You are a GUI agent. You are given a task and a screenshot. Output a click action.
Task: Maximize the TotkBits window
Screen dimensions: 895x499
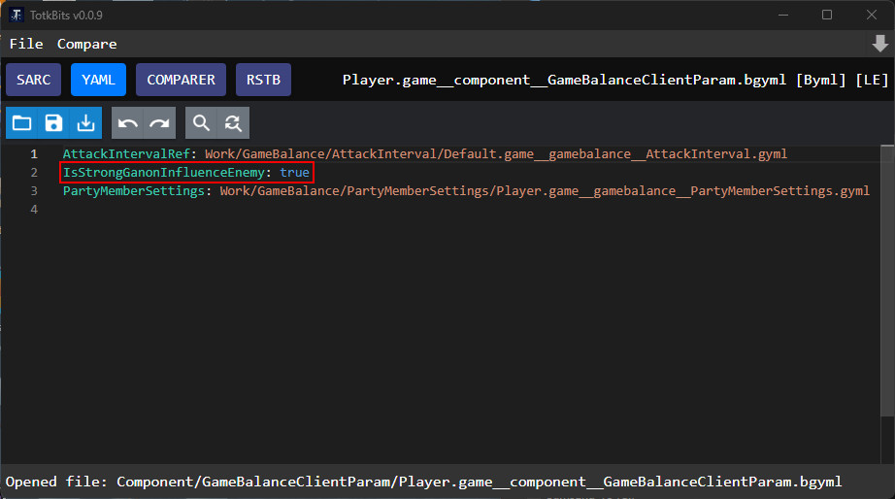(827, 15)
